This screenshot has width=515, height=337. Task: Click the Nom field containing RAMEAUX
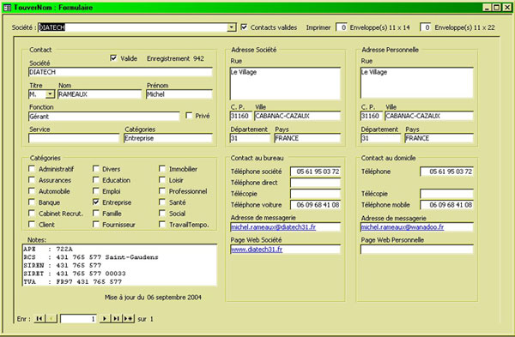coord(100,94)
